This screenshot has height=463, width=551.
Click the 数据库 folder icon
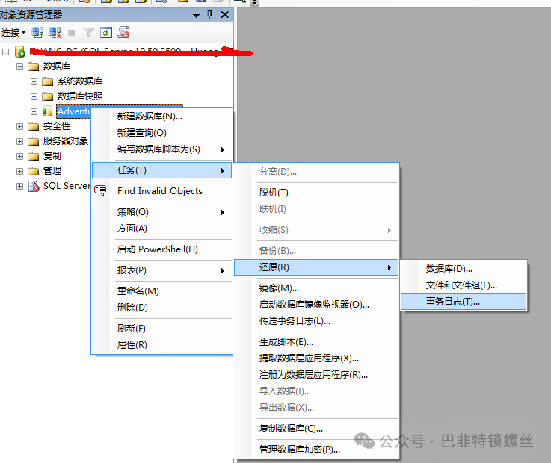click(x=34, y=66)
